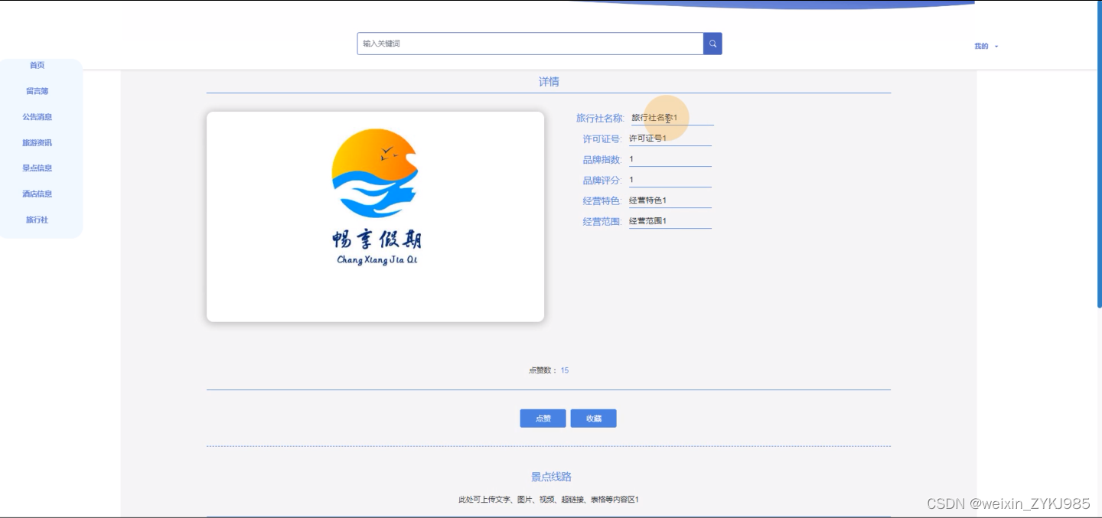The image size is (1102, 518).
Task: Click the 许可证号1 value field
Action: 670,138
